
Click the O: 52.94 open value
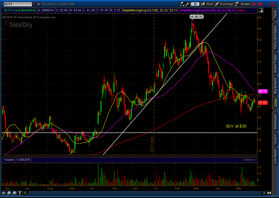coord(62,10)
